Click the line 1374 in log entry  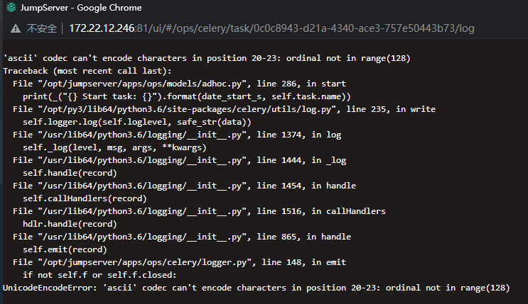pos(177,135)
